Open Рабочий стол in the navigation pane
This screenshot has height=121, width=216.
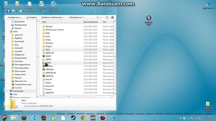pos(20,81)
